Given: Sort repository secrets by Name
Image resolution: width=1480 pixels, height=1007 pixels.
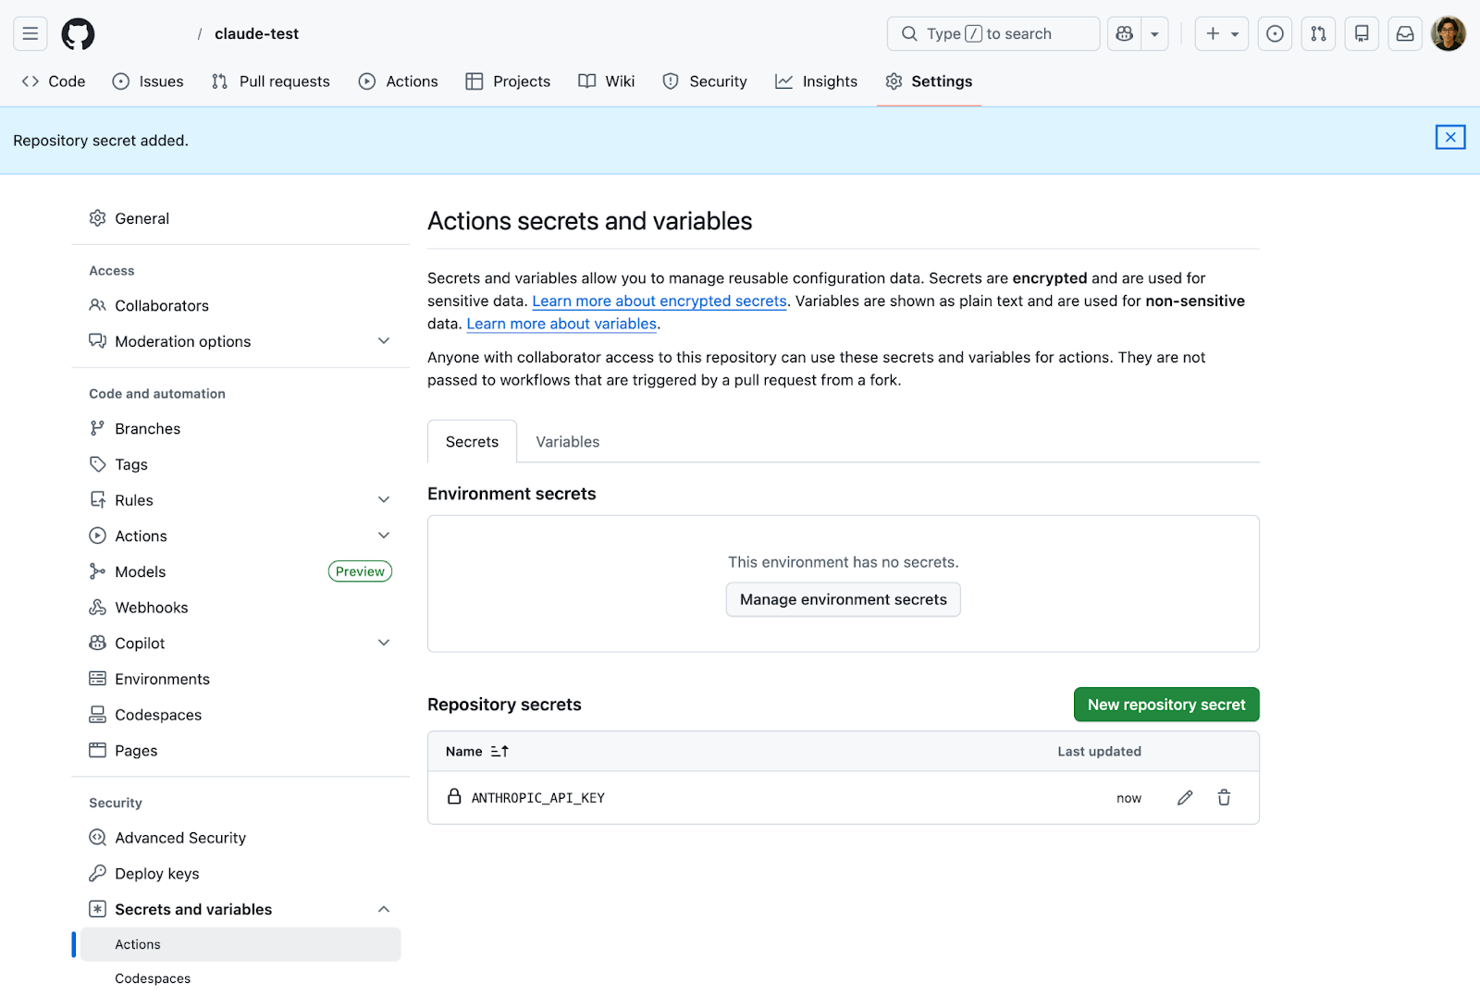Looking at the screenshot, I should [477, 752].
